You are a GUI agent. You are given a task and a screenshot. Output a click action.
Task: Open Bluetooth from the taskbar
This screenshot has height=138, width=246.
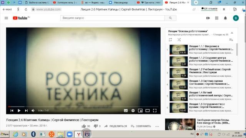point(33,134)
